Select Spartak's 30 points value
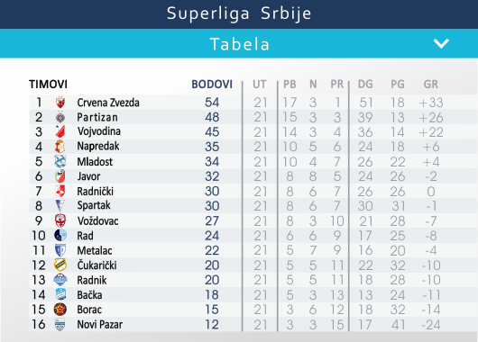 (212, 206)
